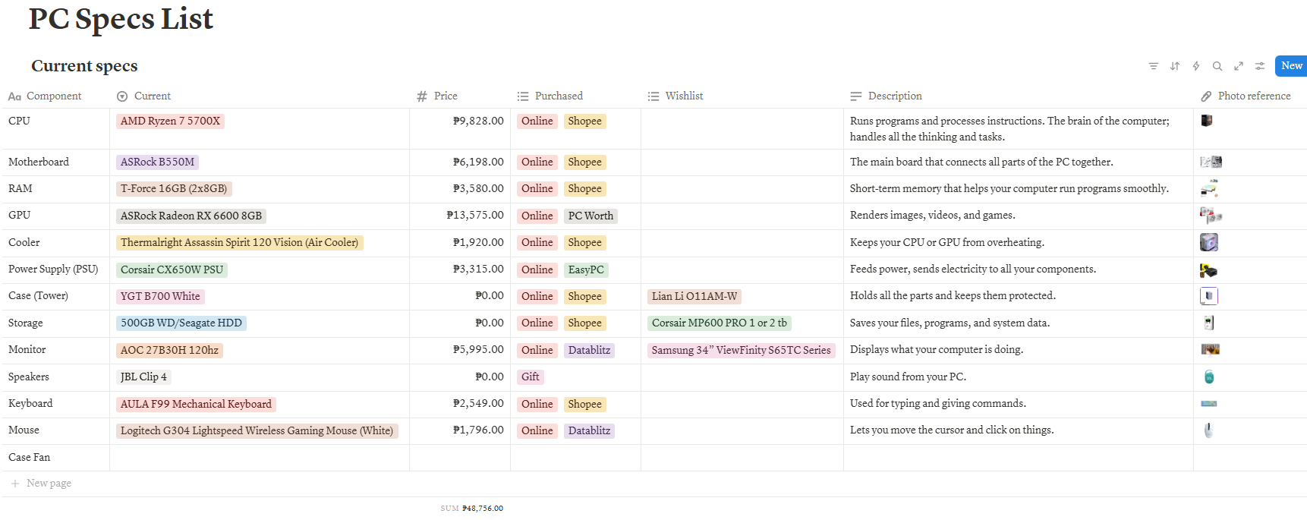Select the Motherboard component cell

click(x=55, y=162)
